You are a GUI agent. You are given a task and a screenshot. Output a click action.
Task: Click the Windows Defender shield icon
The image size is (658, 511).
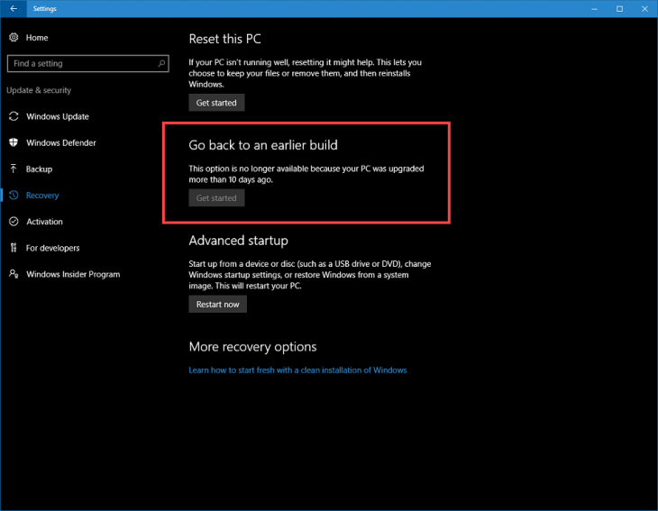pyautogui.click(x=14, y=142)
